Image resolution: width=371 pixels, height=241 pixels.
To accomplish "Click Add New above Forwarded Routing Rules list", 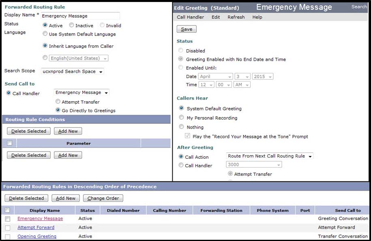I will [x=66, y=198].
